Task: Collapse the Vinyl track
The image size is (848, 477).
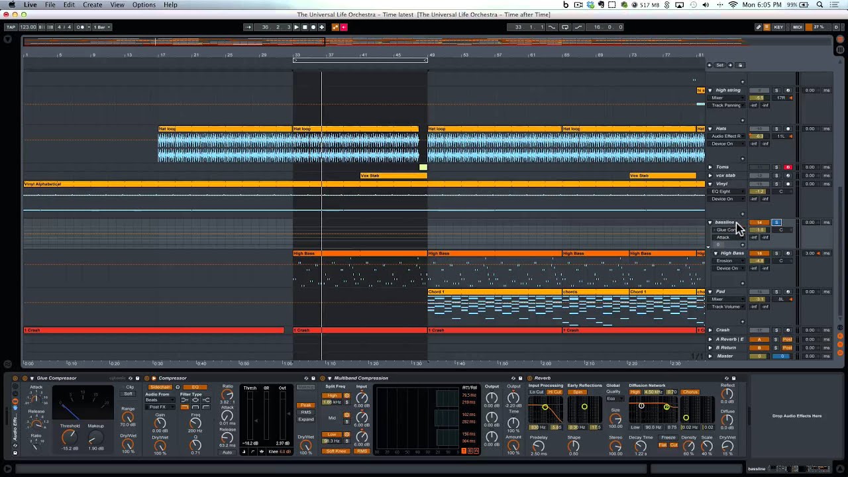Action: tap(710, 184)
